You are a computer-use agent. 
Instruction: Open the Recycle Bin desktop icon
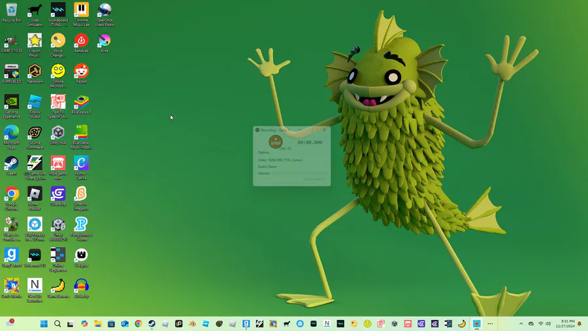[x=12, y=13]
